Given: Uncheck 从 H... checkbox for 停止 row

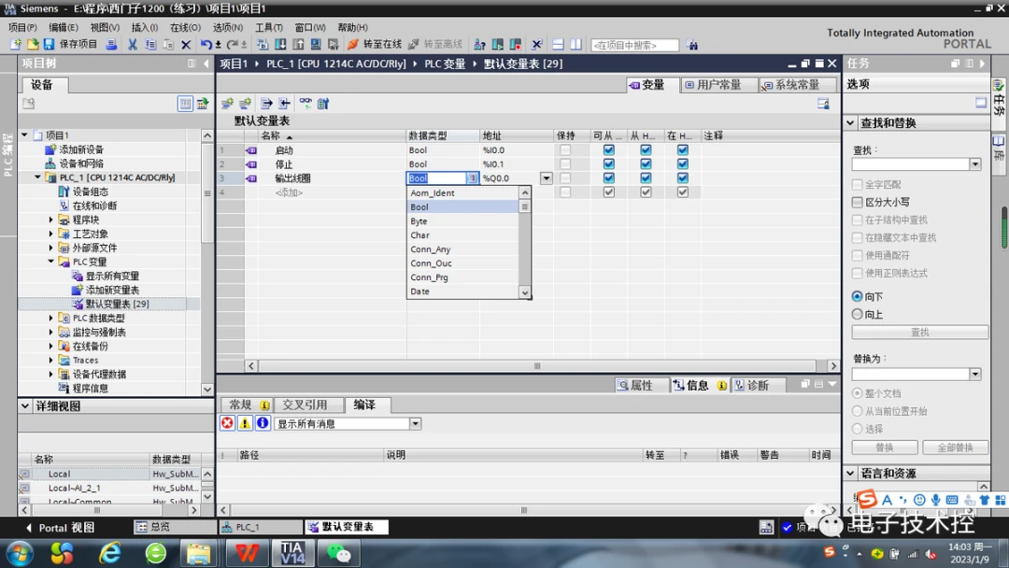Looking at the screenshot, I should 646,164.
